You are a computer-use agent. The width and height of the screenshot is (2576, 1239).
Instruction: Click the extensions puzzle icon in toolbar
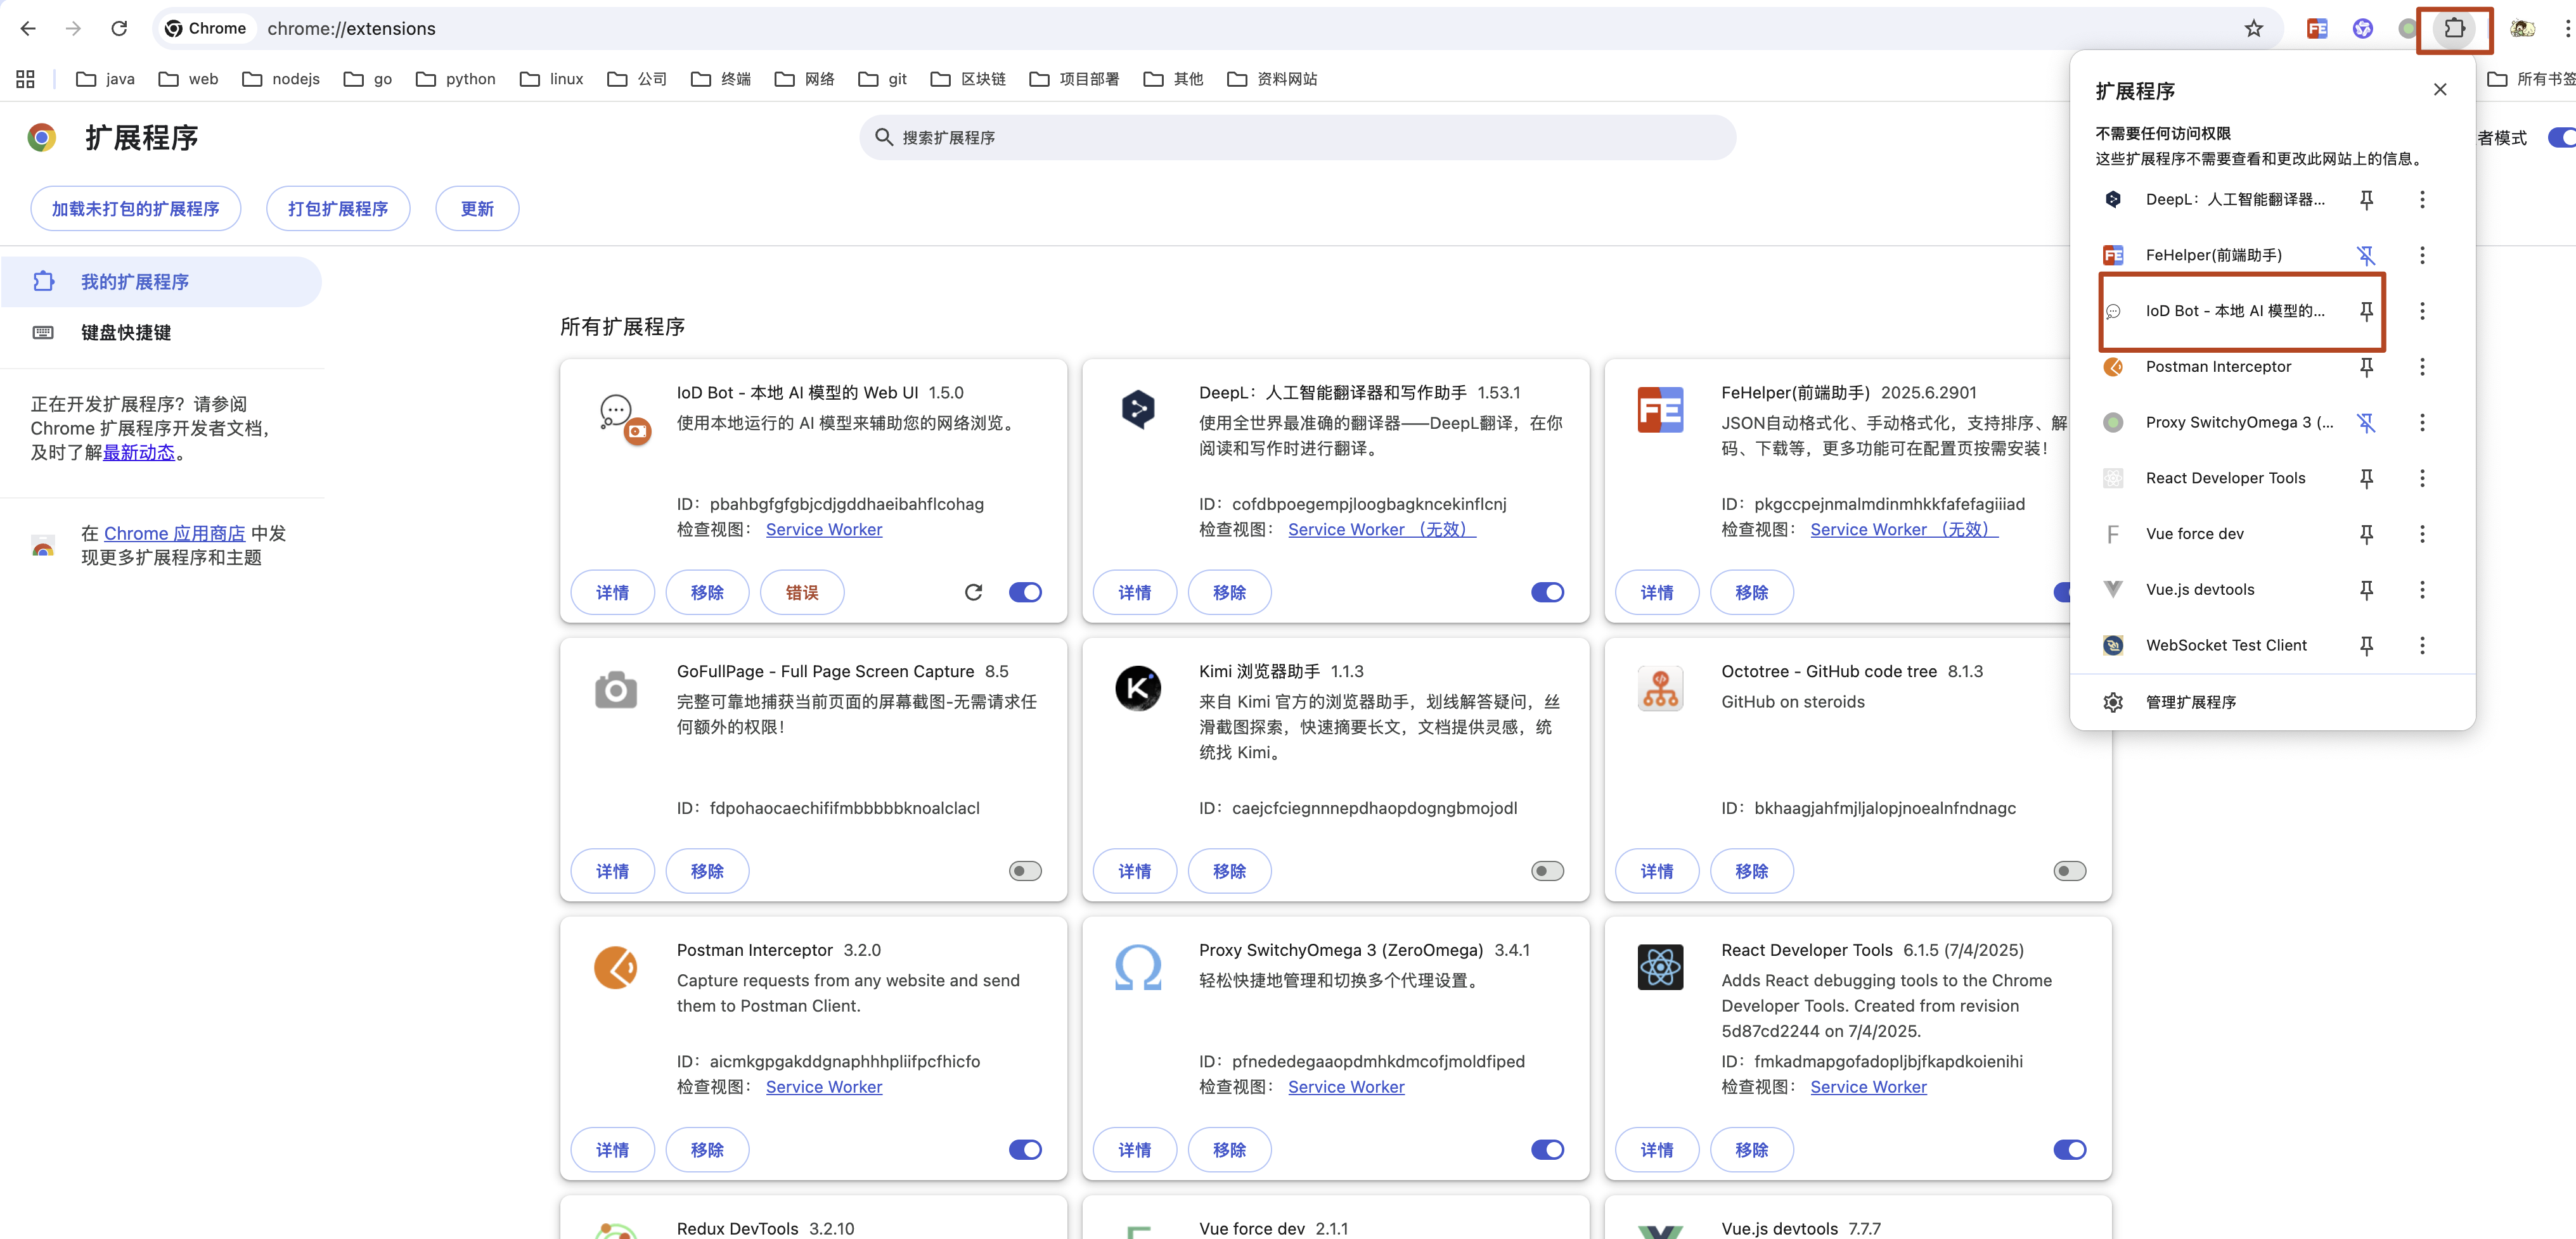click(x=2454, y=29)
